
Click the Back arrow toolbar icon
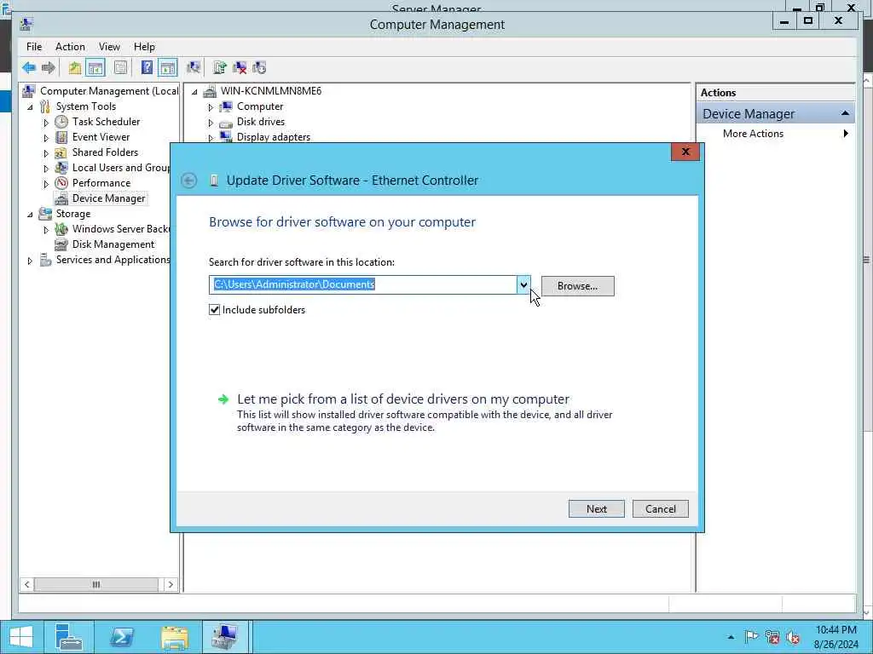[29, 68]
